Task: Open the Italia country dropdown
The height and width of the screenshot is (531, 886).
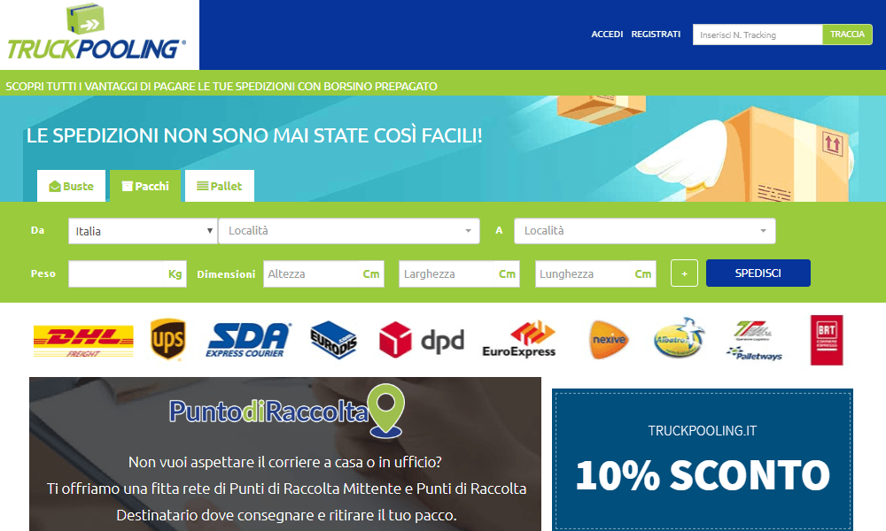Action: 143,231
